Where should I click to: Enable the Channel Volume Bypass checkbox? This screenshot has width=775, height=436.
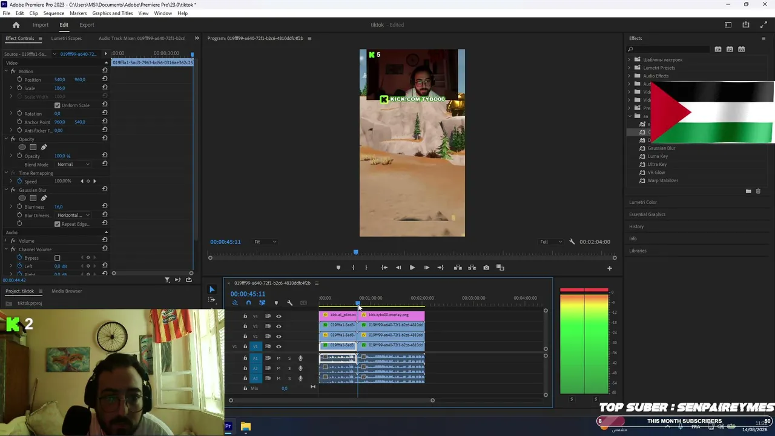pyautogui.click(x=58, y=258)
